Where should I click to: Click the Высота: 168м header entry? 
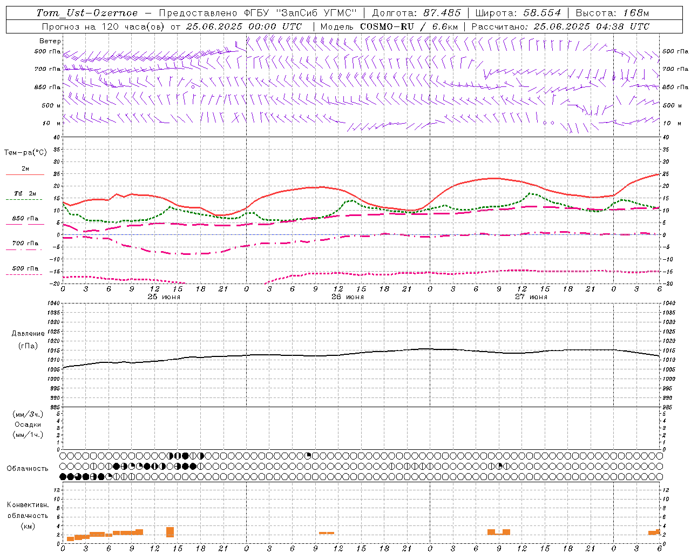[x=612, y=13]
